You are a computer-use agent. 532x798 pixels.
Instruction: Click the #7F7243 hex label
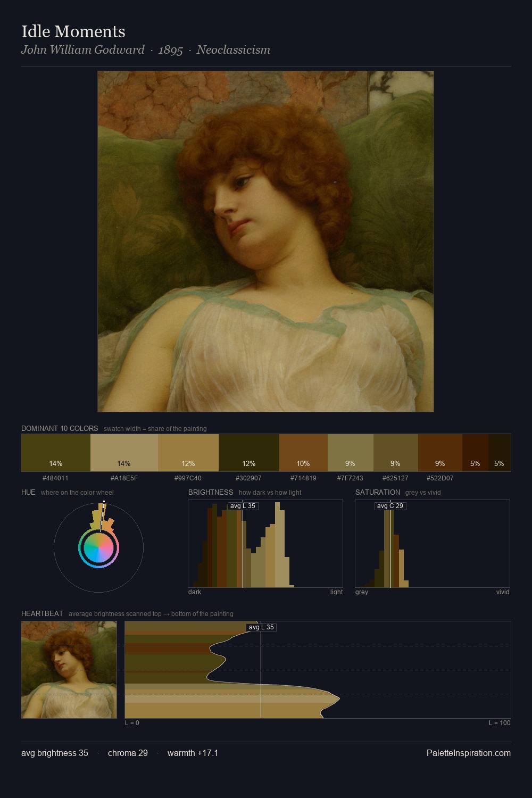[x=351, y=478]
